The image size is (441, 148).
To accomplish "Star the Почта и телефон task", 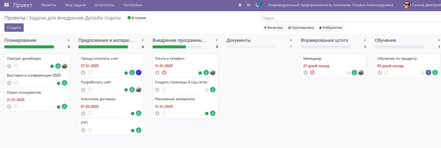I will [157, 73].
